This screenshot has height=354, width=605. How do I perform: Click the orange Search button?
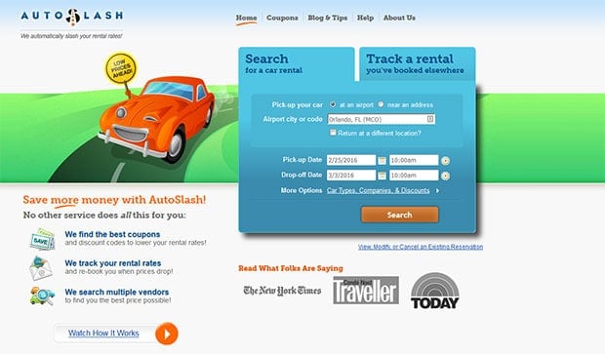point(400,215)
